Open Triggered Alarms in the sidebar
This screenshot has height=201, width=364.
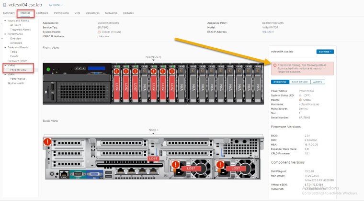(x=20, y=30)
